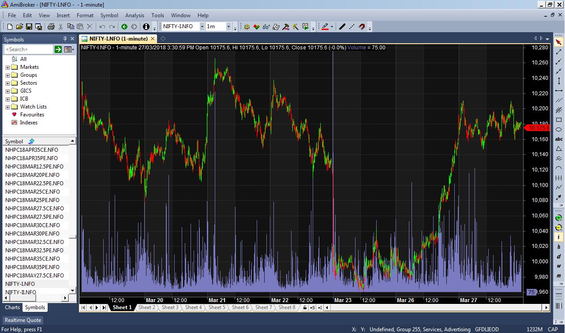Screen dimensions: 565x333
Task: Switch chart to intraday 'i' interval
Action: [x=559, y=237]
